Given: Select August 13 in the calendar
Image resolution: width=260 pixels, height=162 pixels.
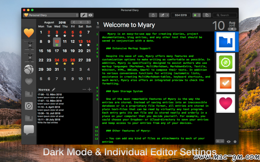Looking at the screenshot, I should pyautogui.click(x=81, y=43).
